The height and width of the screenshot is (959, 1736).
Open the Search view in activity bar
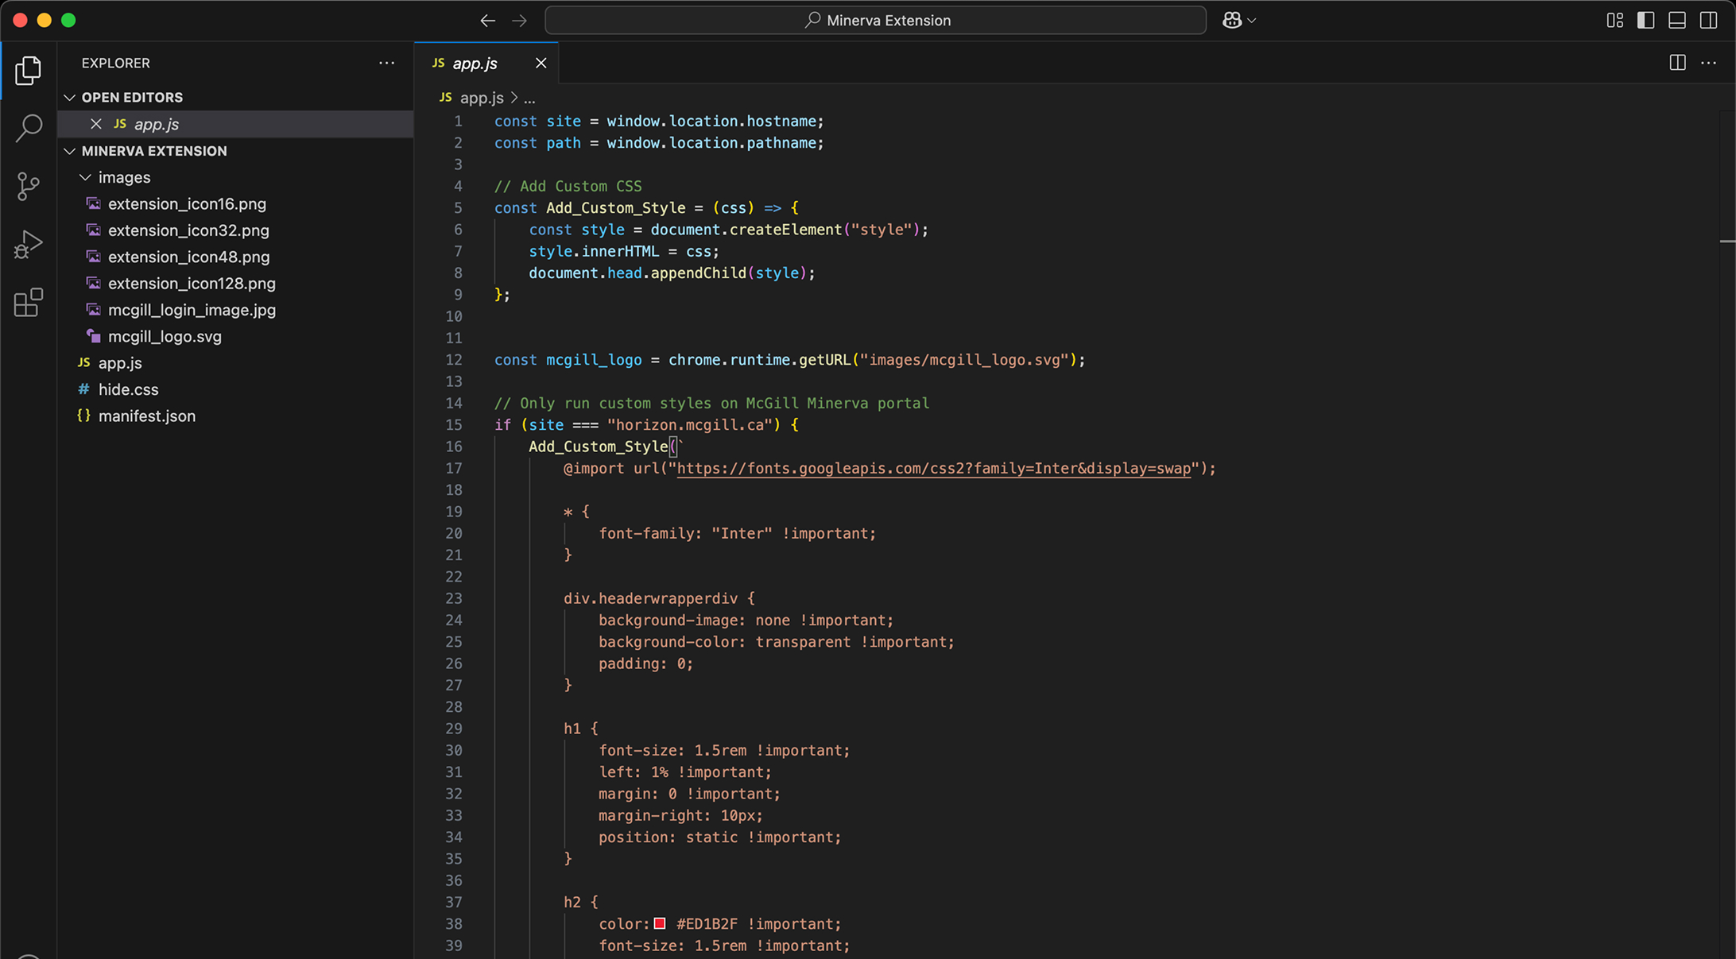click(29, 128)
